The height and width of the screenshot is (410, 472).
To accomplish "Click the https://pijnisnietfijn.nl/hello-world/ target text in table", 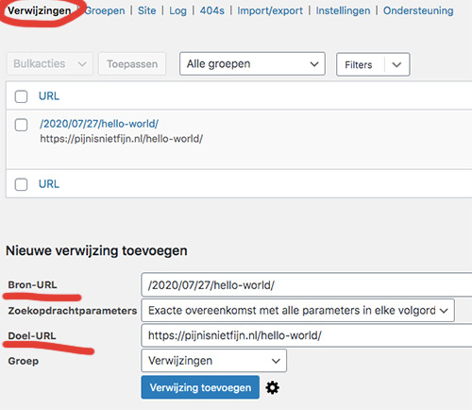I will (x=122, y=139).
